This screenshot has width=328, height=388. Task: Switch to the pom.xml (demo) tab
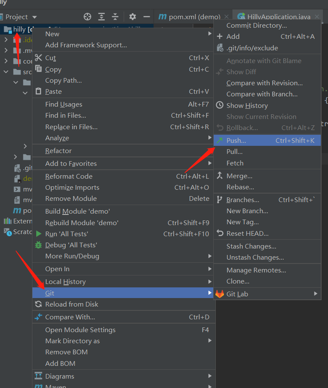tap(188, 17)
